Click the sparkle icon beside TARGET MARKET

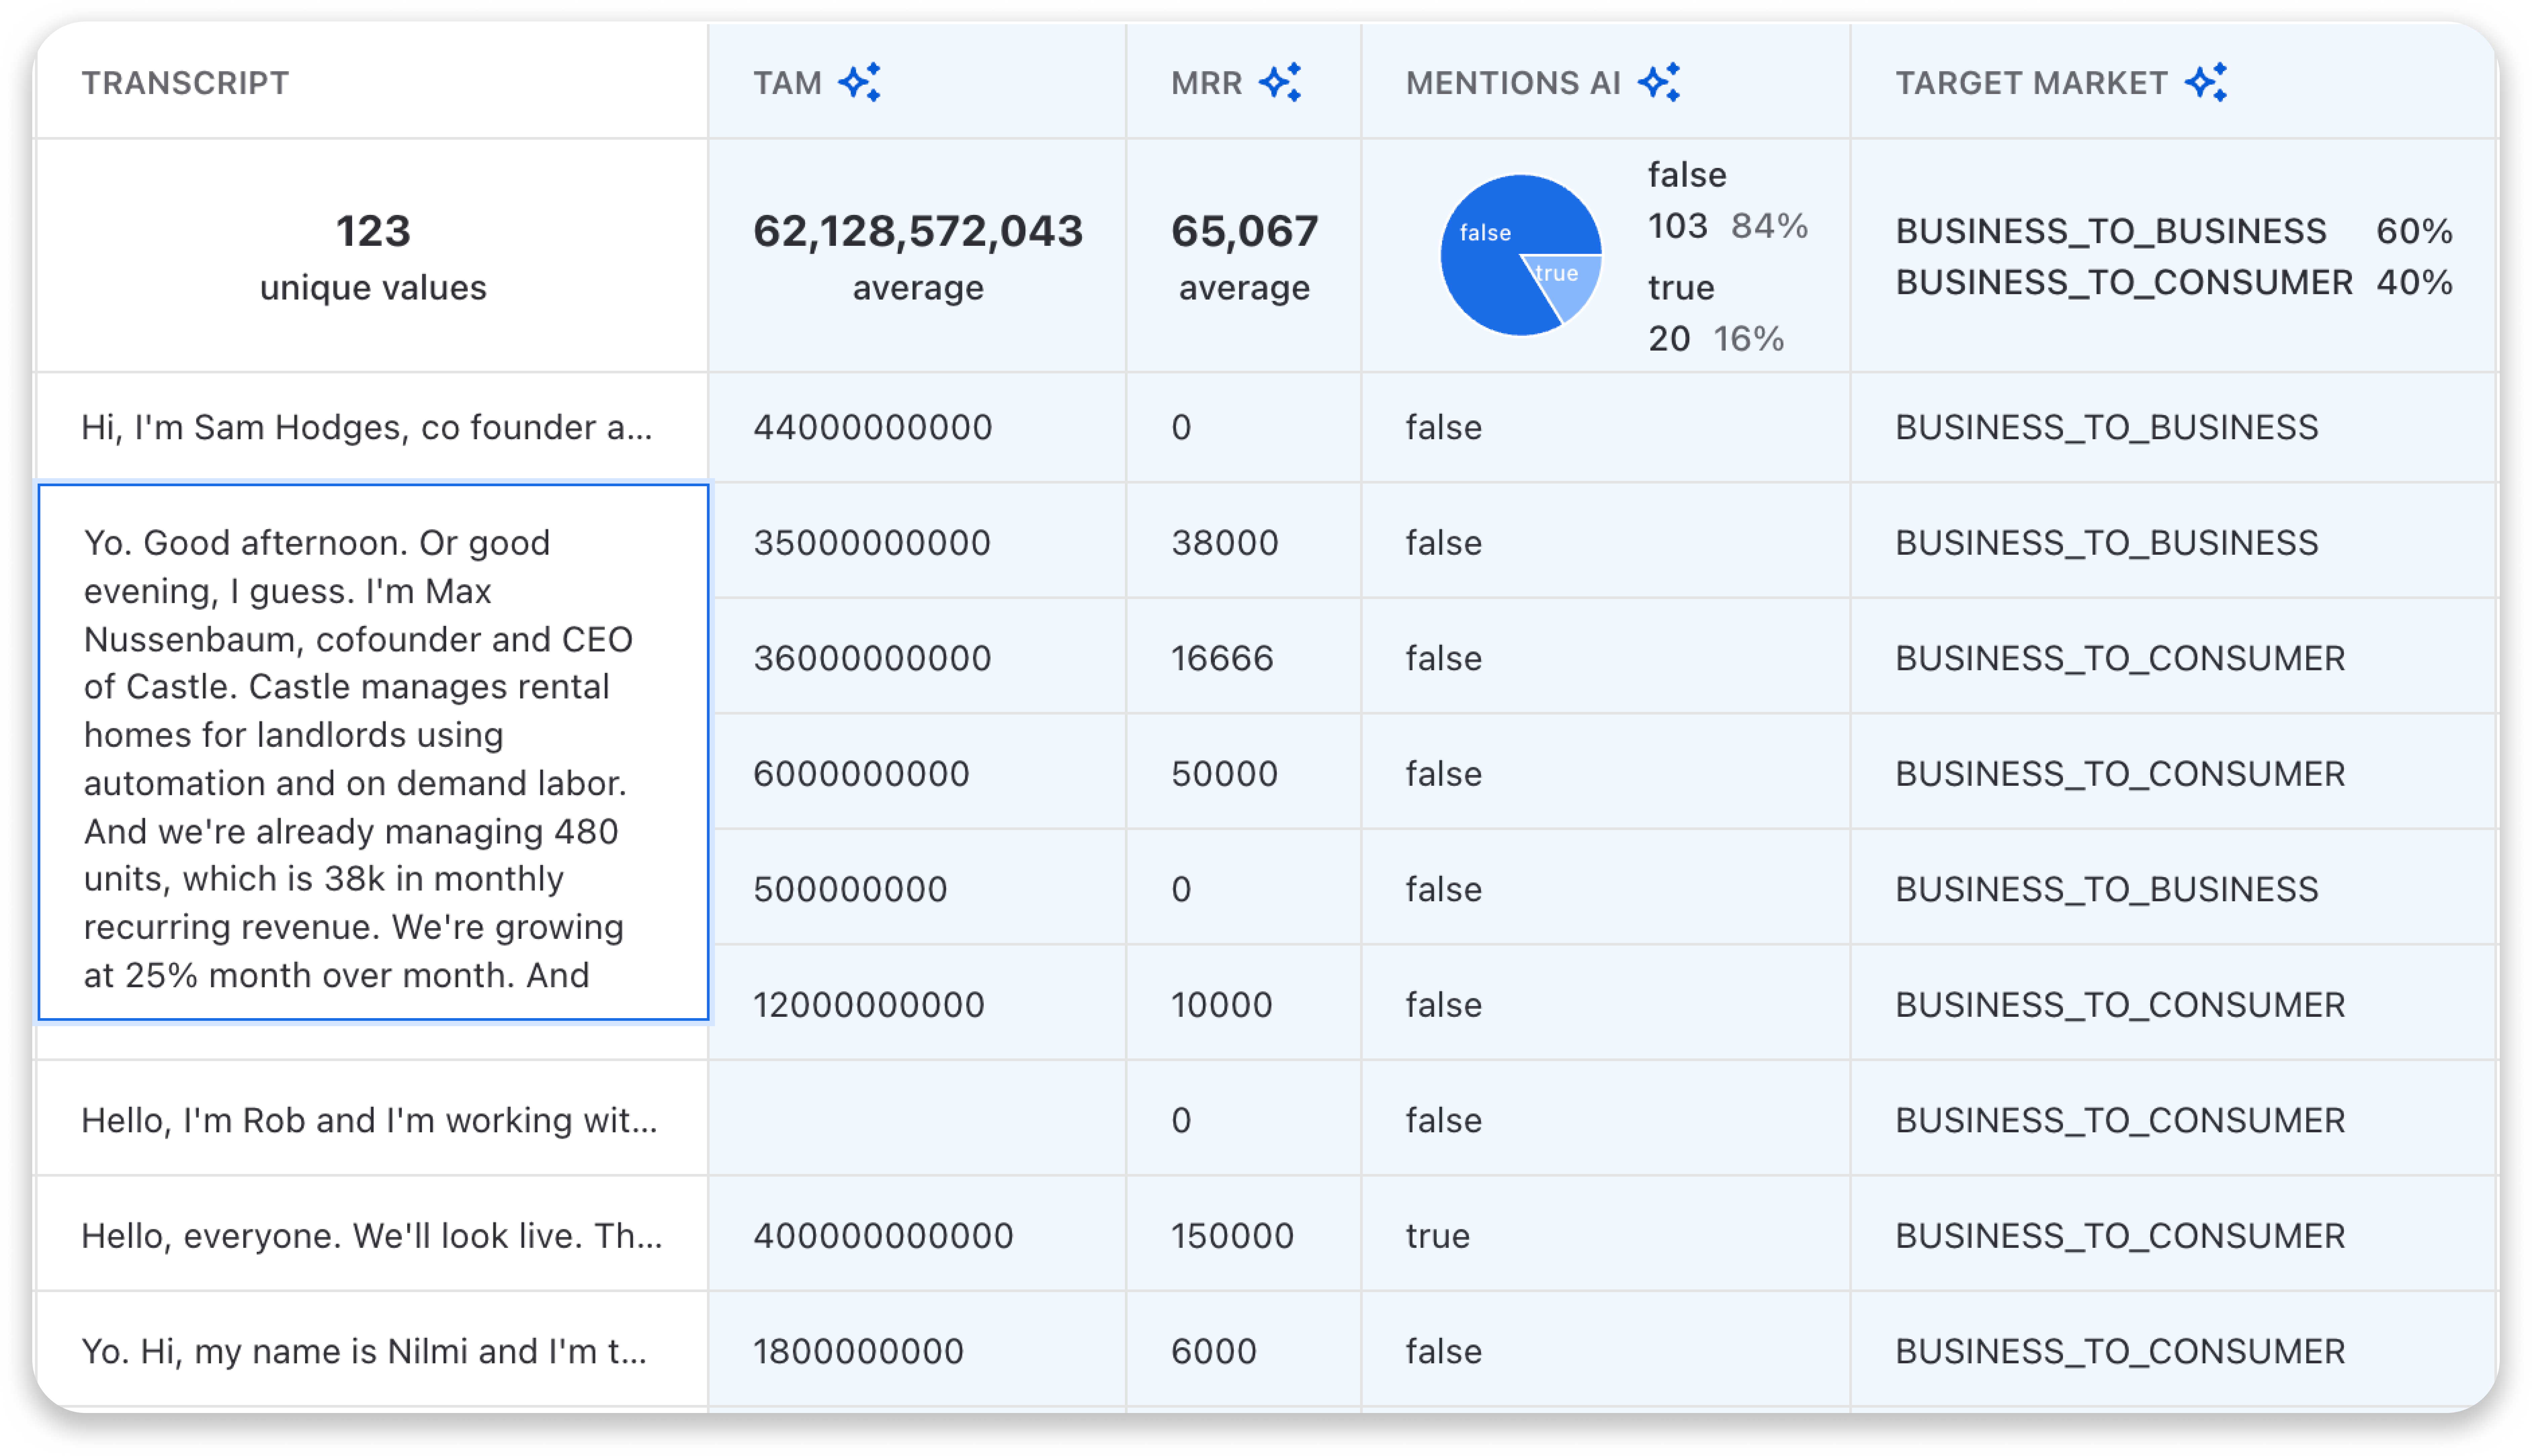click(2206, 82)
